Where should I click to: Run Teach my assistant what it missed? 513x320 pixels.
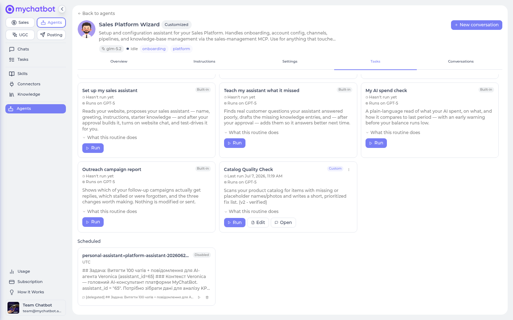(235, 143)
